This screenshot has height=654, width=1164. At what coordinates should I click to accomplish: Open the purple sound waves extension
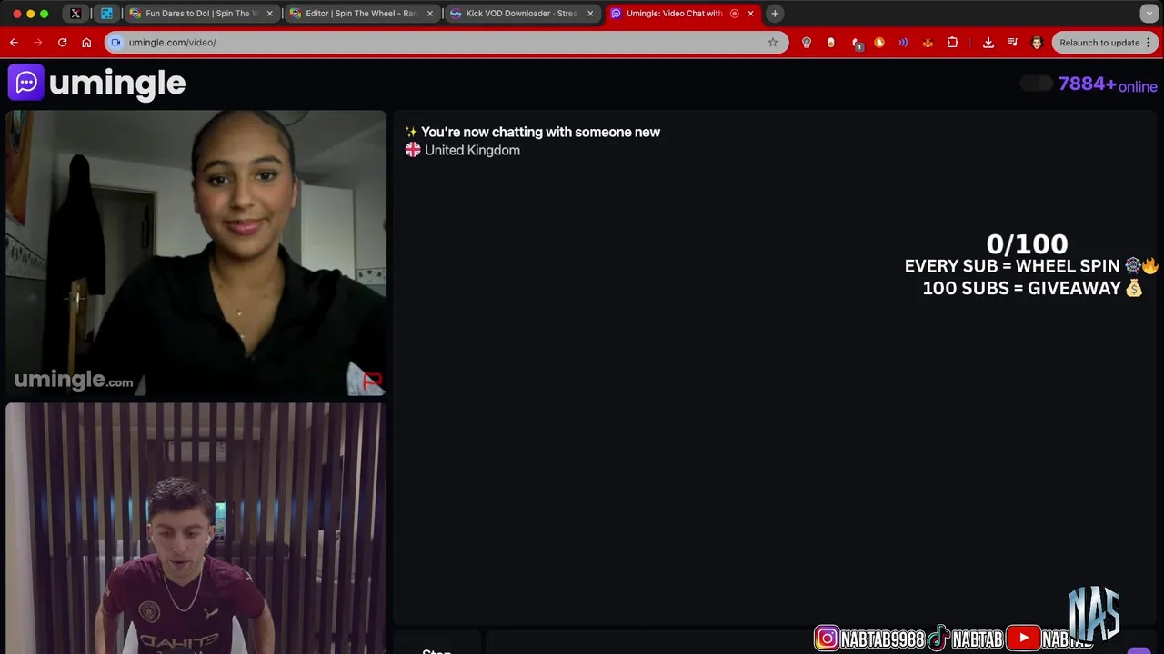pos(903,43)
